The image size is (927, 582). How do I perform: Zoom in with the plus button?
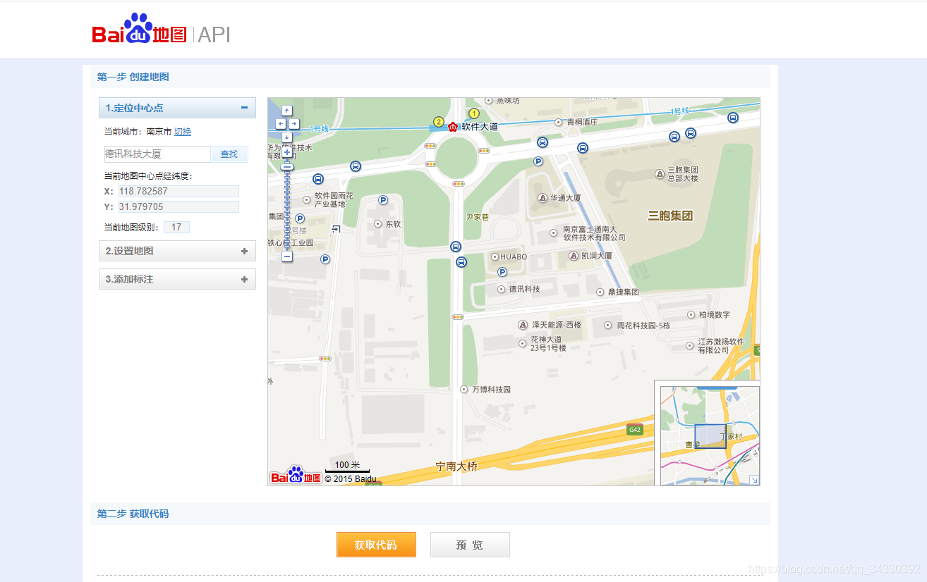[287, 152]
